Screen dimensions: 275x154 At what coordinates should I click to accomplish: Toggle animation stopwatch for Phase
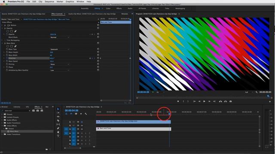[7, 67]
